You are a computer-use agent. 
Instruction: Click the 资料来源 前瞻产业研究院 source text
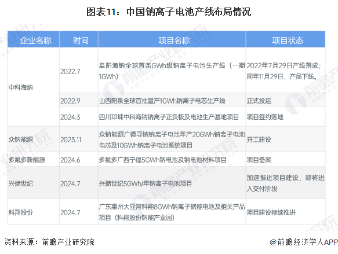[x=49, y=242]
